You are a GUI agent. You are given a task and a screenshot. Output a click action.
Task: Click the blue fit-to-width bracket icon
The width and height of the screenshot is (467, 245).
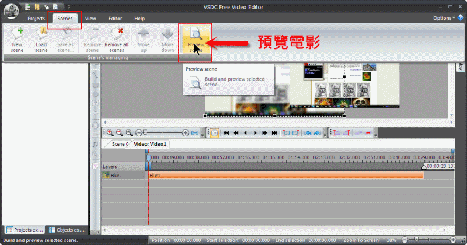point(195,133)
